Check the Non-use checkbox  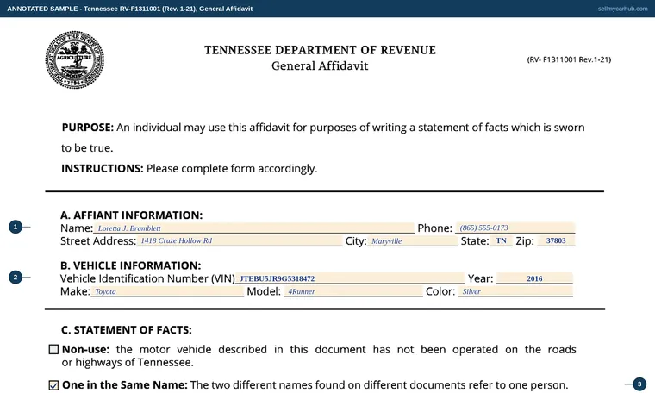coord(53,349)
